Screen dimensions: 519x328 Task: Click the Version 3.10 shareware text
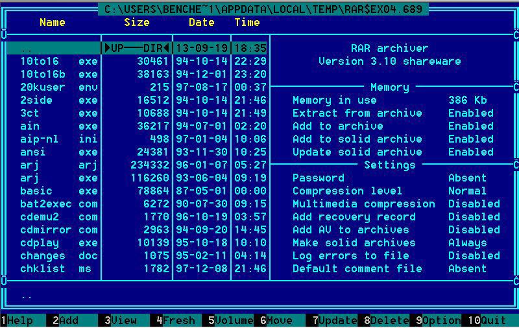coord(390,61)
